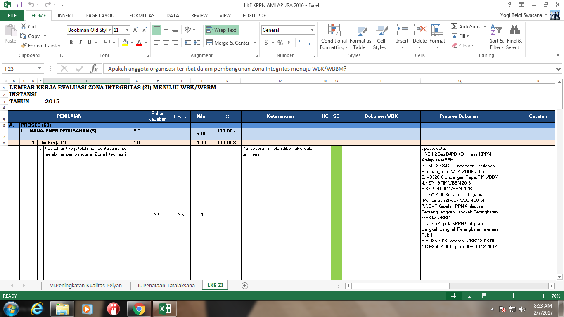This screenshot has width=564, height=317.
Task: Undo the last action in Quick Access
Action: (x=32, y=5)
